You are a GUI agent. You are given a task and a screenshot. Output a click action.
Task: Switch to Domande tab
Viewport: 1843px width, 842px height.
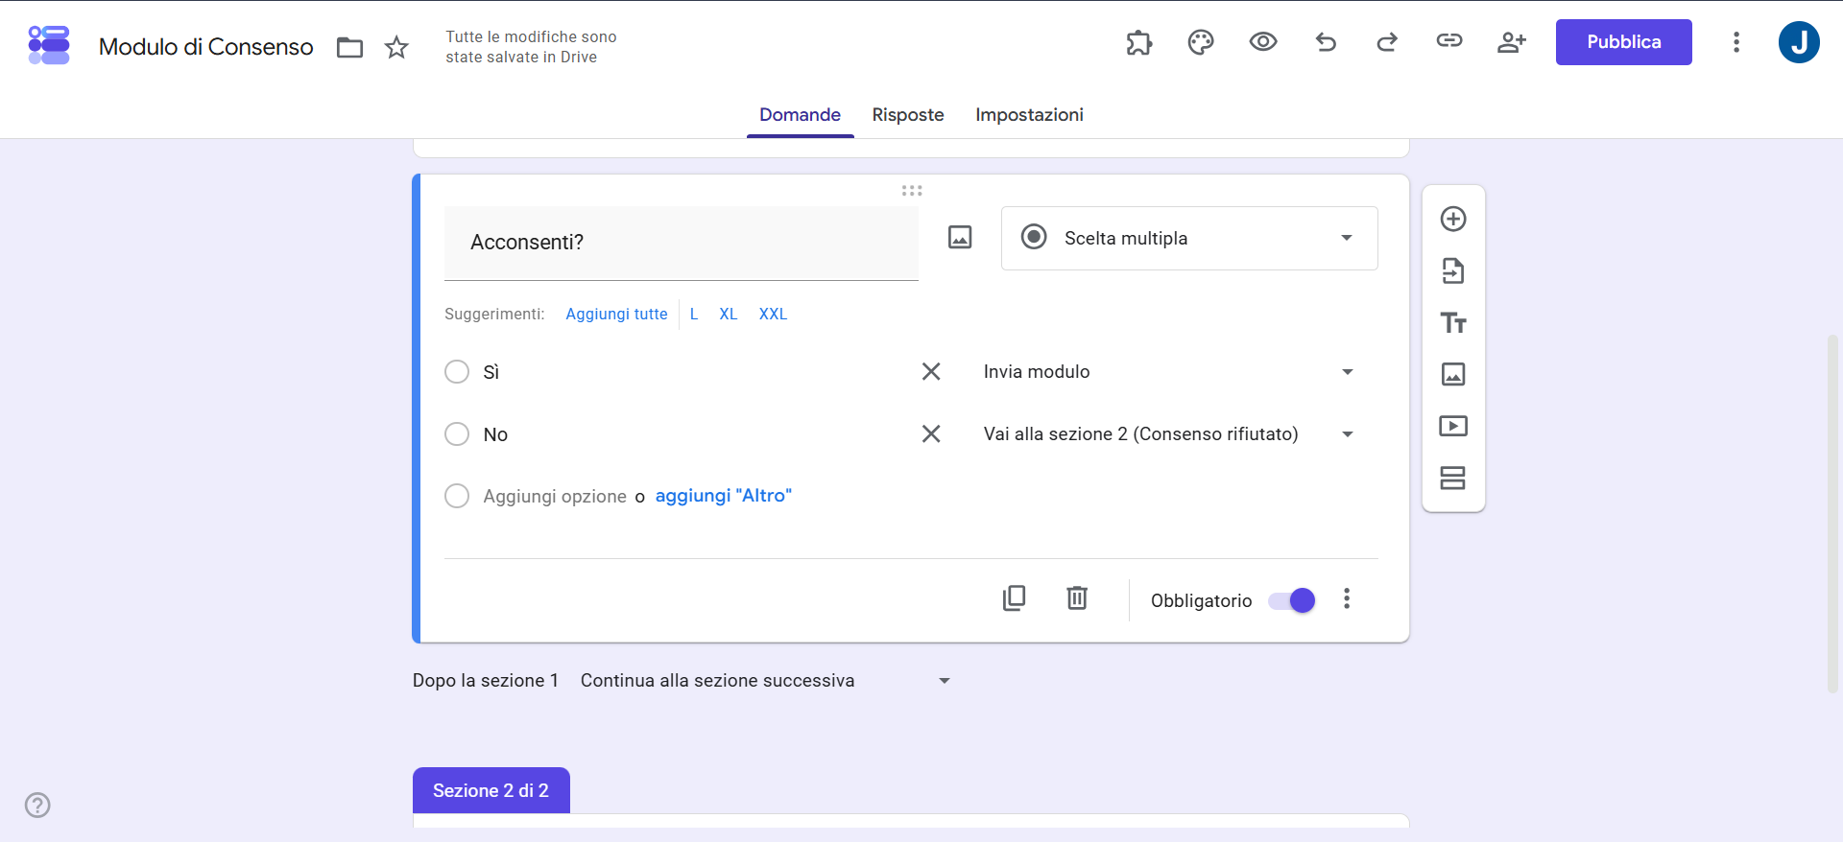click(x=800, y=114)
